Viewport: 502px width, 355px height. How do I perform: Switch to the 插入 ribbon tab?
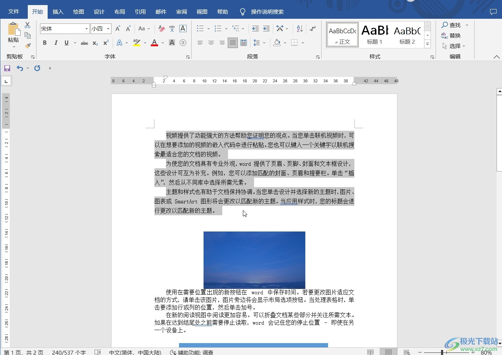pyautogui.click(x=58, y=11)
